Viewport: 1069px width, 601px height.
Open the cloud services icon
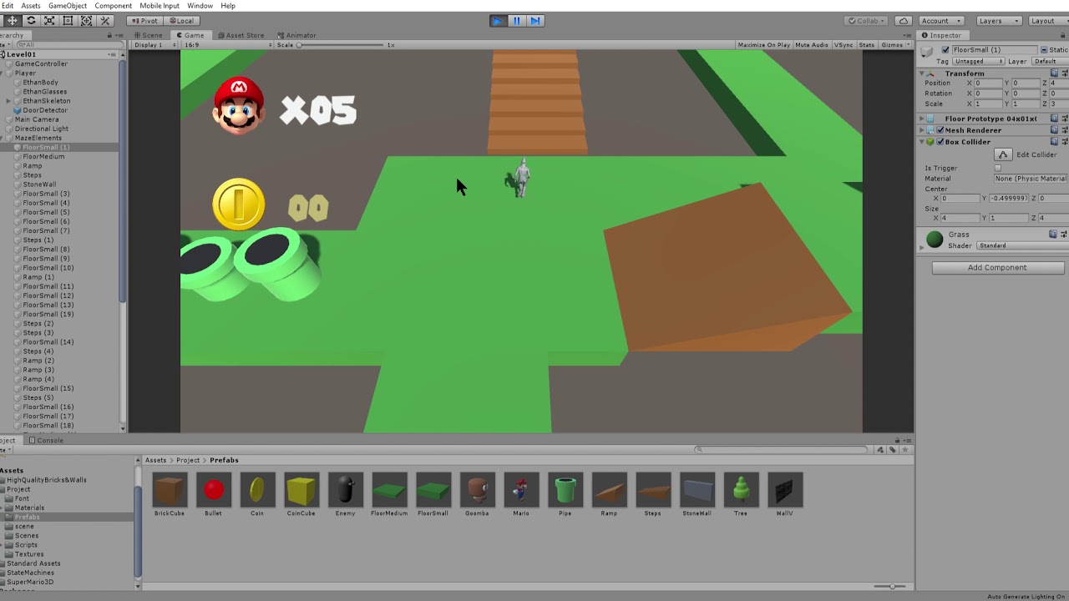tap(903, 20)
